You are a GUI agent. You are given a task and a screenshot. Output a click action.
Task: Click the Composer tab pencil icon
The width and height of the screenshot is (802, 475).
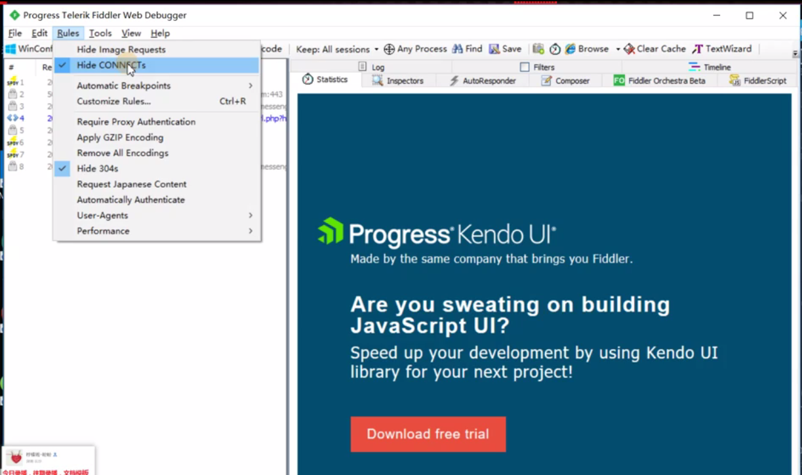tap(546, 81)
